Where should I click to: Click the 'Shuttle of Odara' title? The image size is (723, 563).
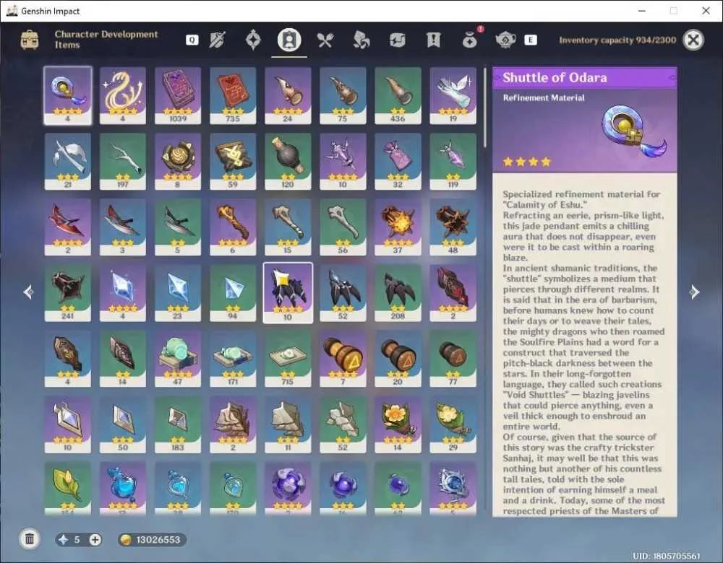555,77
